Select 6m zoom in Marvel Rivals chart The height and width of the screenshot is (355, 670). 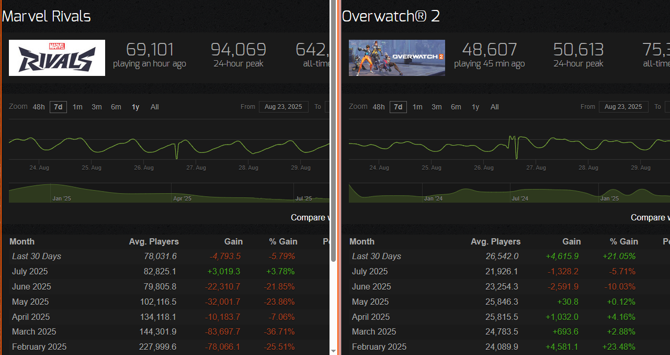(116, 107)
